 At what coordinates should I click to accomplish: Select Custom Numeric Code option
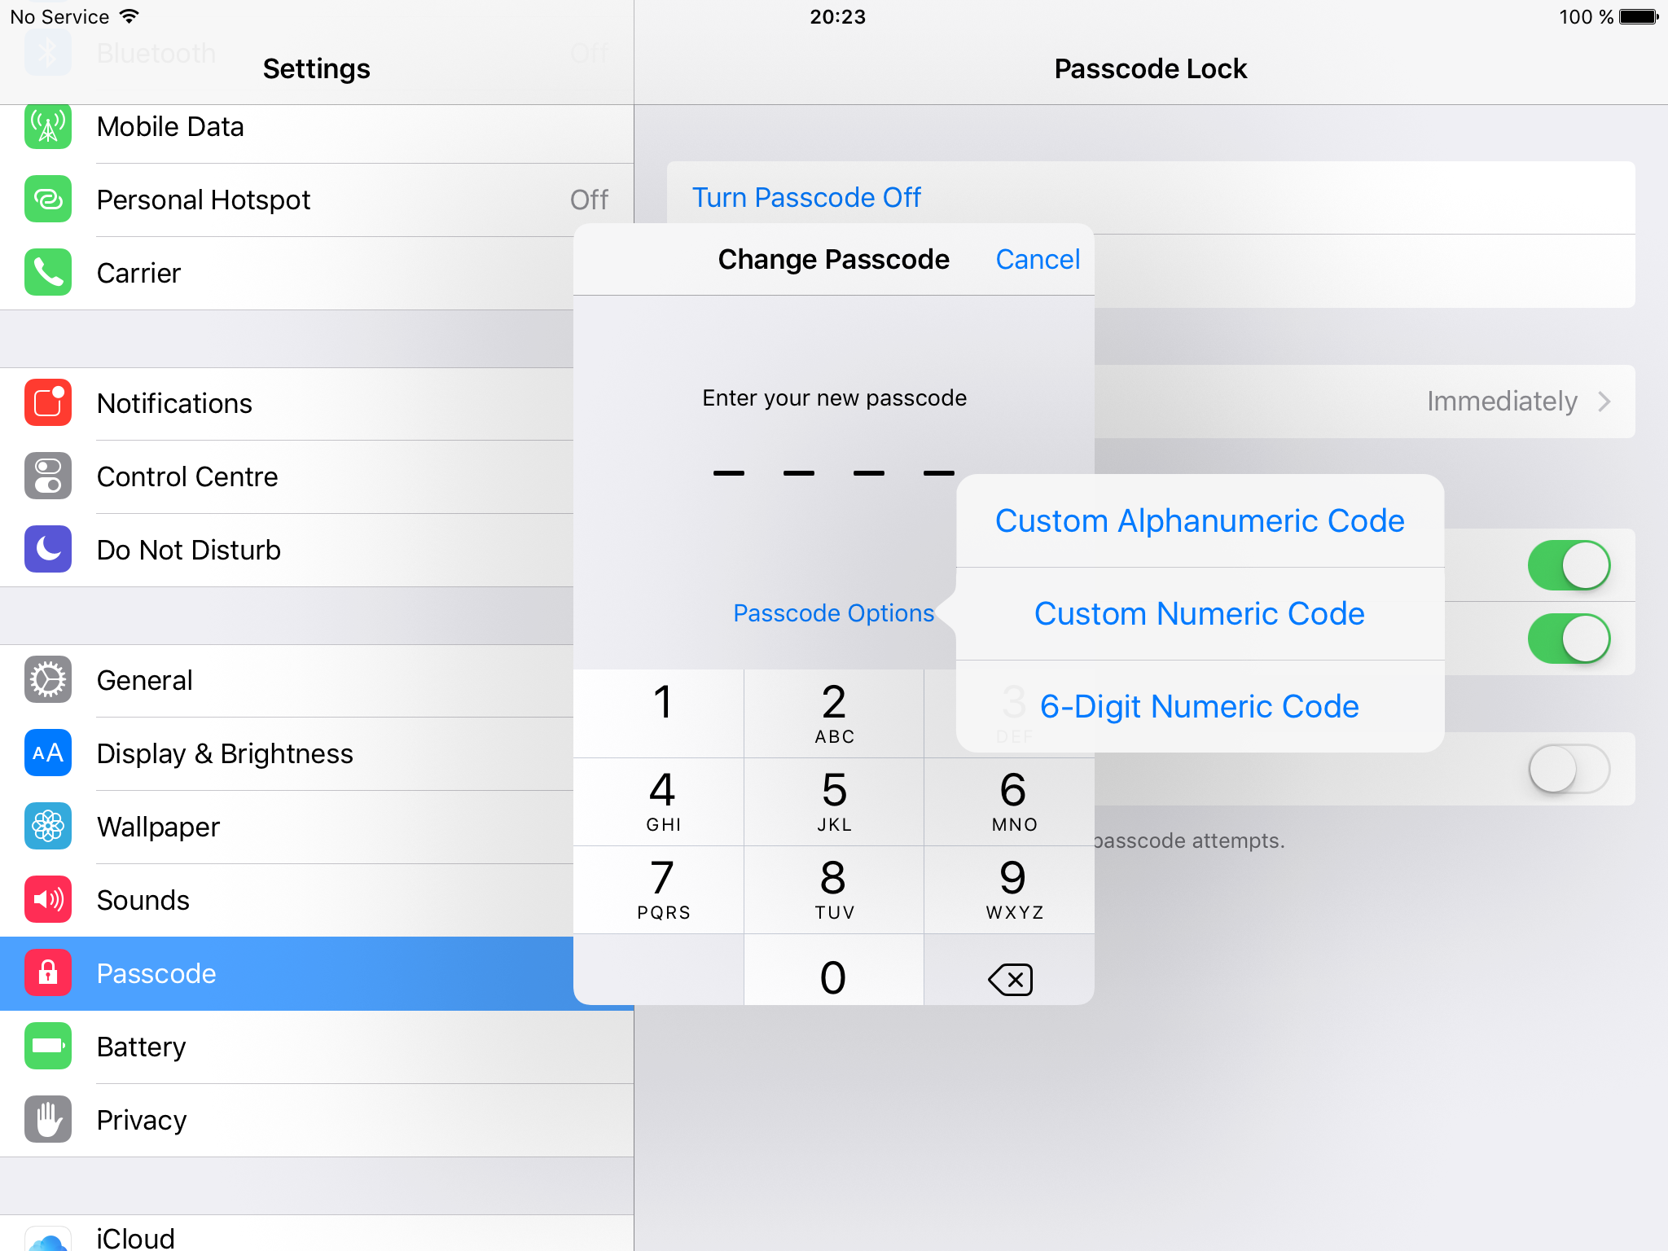pos(1198,613)
